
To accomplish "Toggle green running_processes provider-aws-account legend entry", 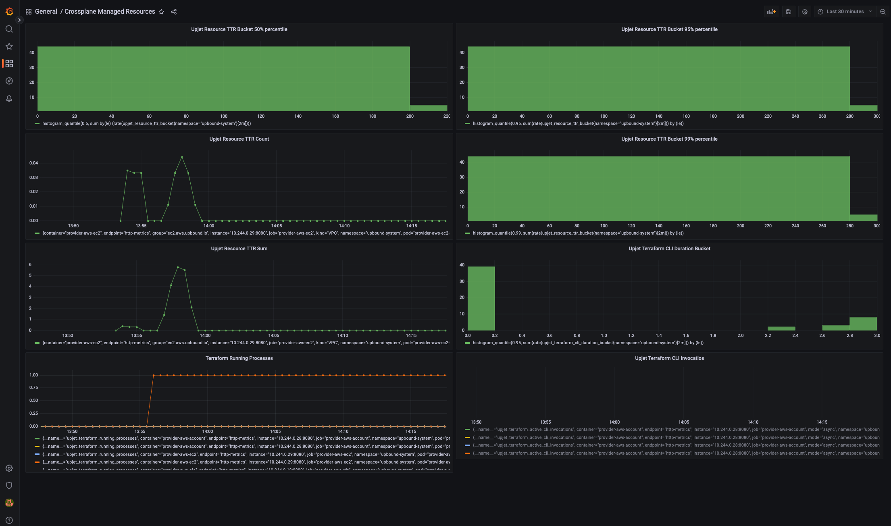I will [x=246, y=439].
